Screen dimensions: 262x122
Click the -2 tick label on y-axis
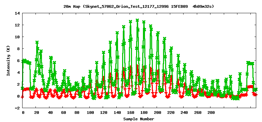click(17, 108)
